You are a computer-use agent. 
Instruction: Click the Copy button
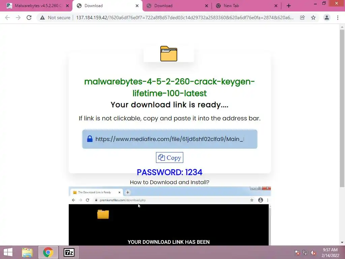coord(169,158)
